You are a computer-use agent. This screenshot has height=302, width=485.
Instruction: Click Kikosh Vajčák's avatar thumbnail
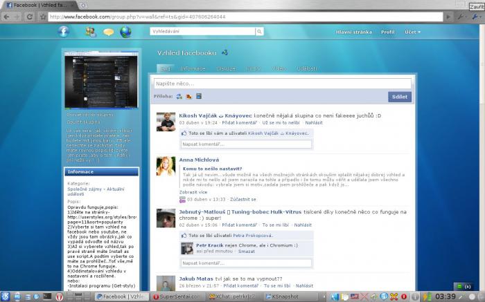[166, 122]
